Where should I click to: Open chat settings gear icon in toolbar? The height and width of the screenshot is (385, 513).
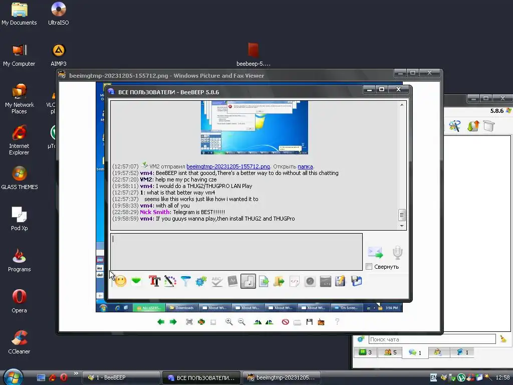(x=201, y=281)
